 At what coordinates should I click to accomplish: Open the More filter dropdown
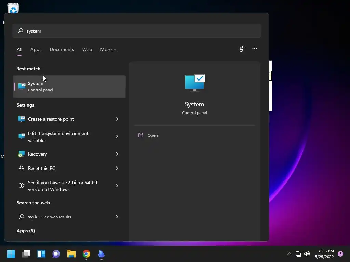point(108,50)
